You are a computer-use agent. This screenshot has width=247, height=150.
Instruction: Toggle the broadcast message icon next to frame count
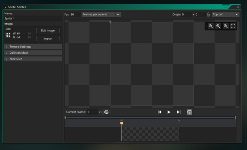pyautogui.click(x=106, y=112)
